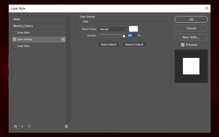This screenshot has width=219, height=137.
Task: Click the trash delete effect icon
Action: [x=66, y=126]
